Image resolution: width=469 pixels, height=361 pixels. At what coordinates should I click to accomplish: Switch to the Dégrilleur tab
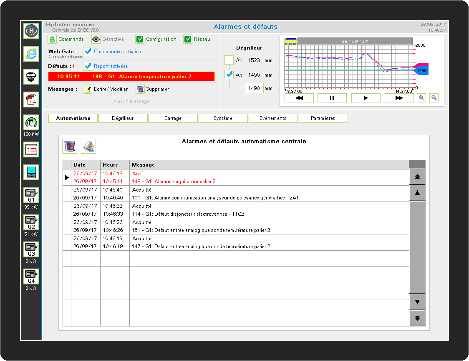(123, 118)
